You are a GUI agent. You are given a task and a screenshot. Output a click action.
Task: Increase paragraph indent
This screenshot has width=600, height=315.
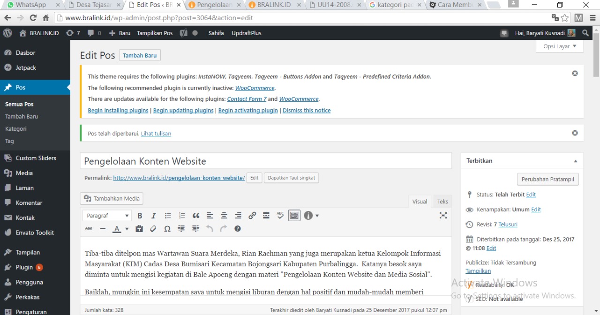pos(195,229)
